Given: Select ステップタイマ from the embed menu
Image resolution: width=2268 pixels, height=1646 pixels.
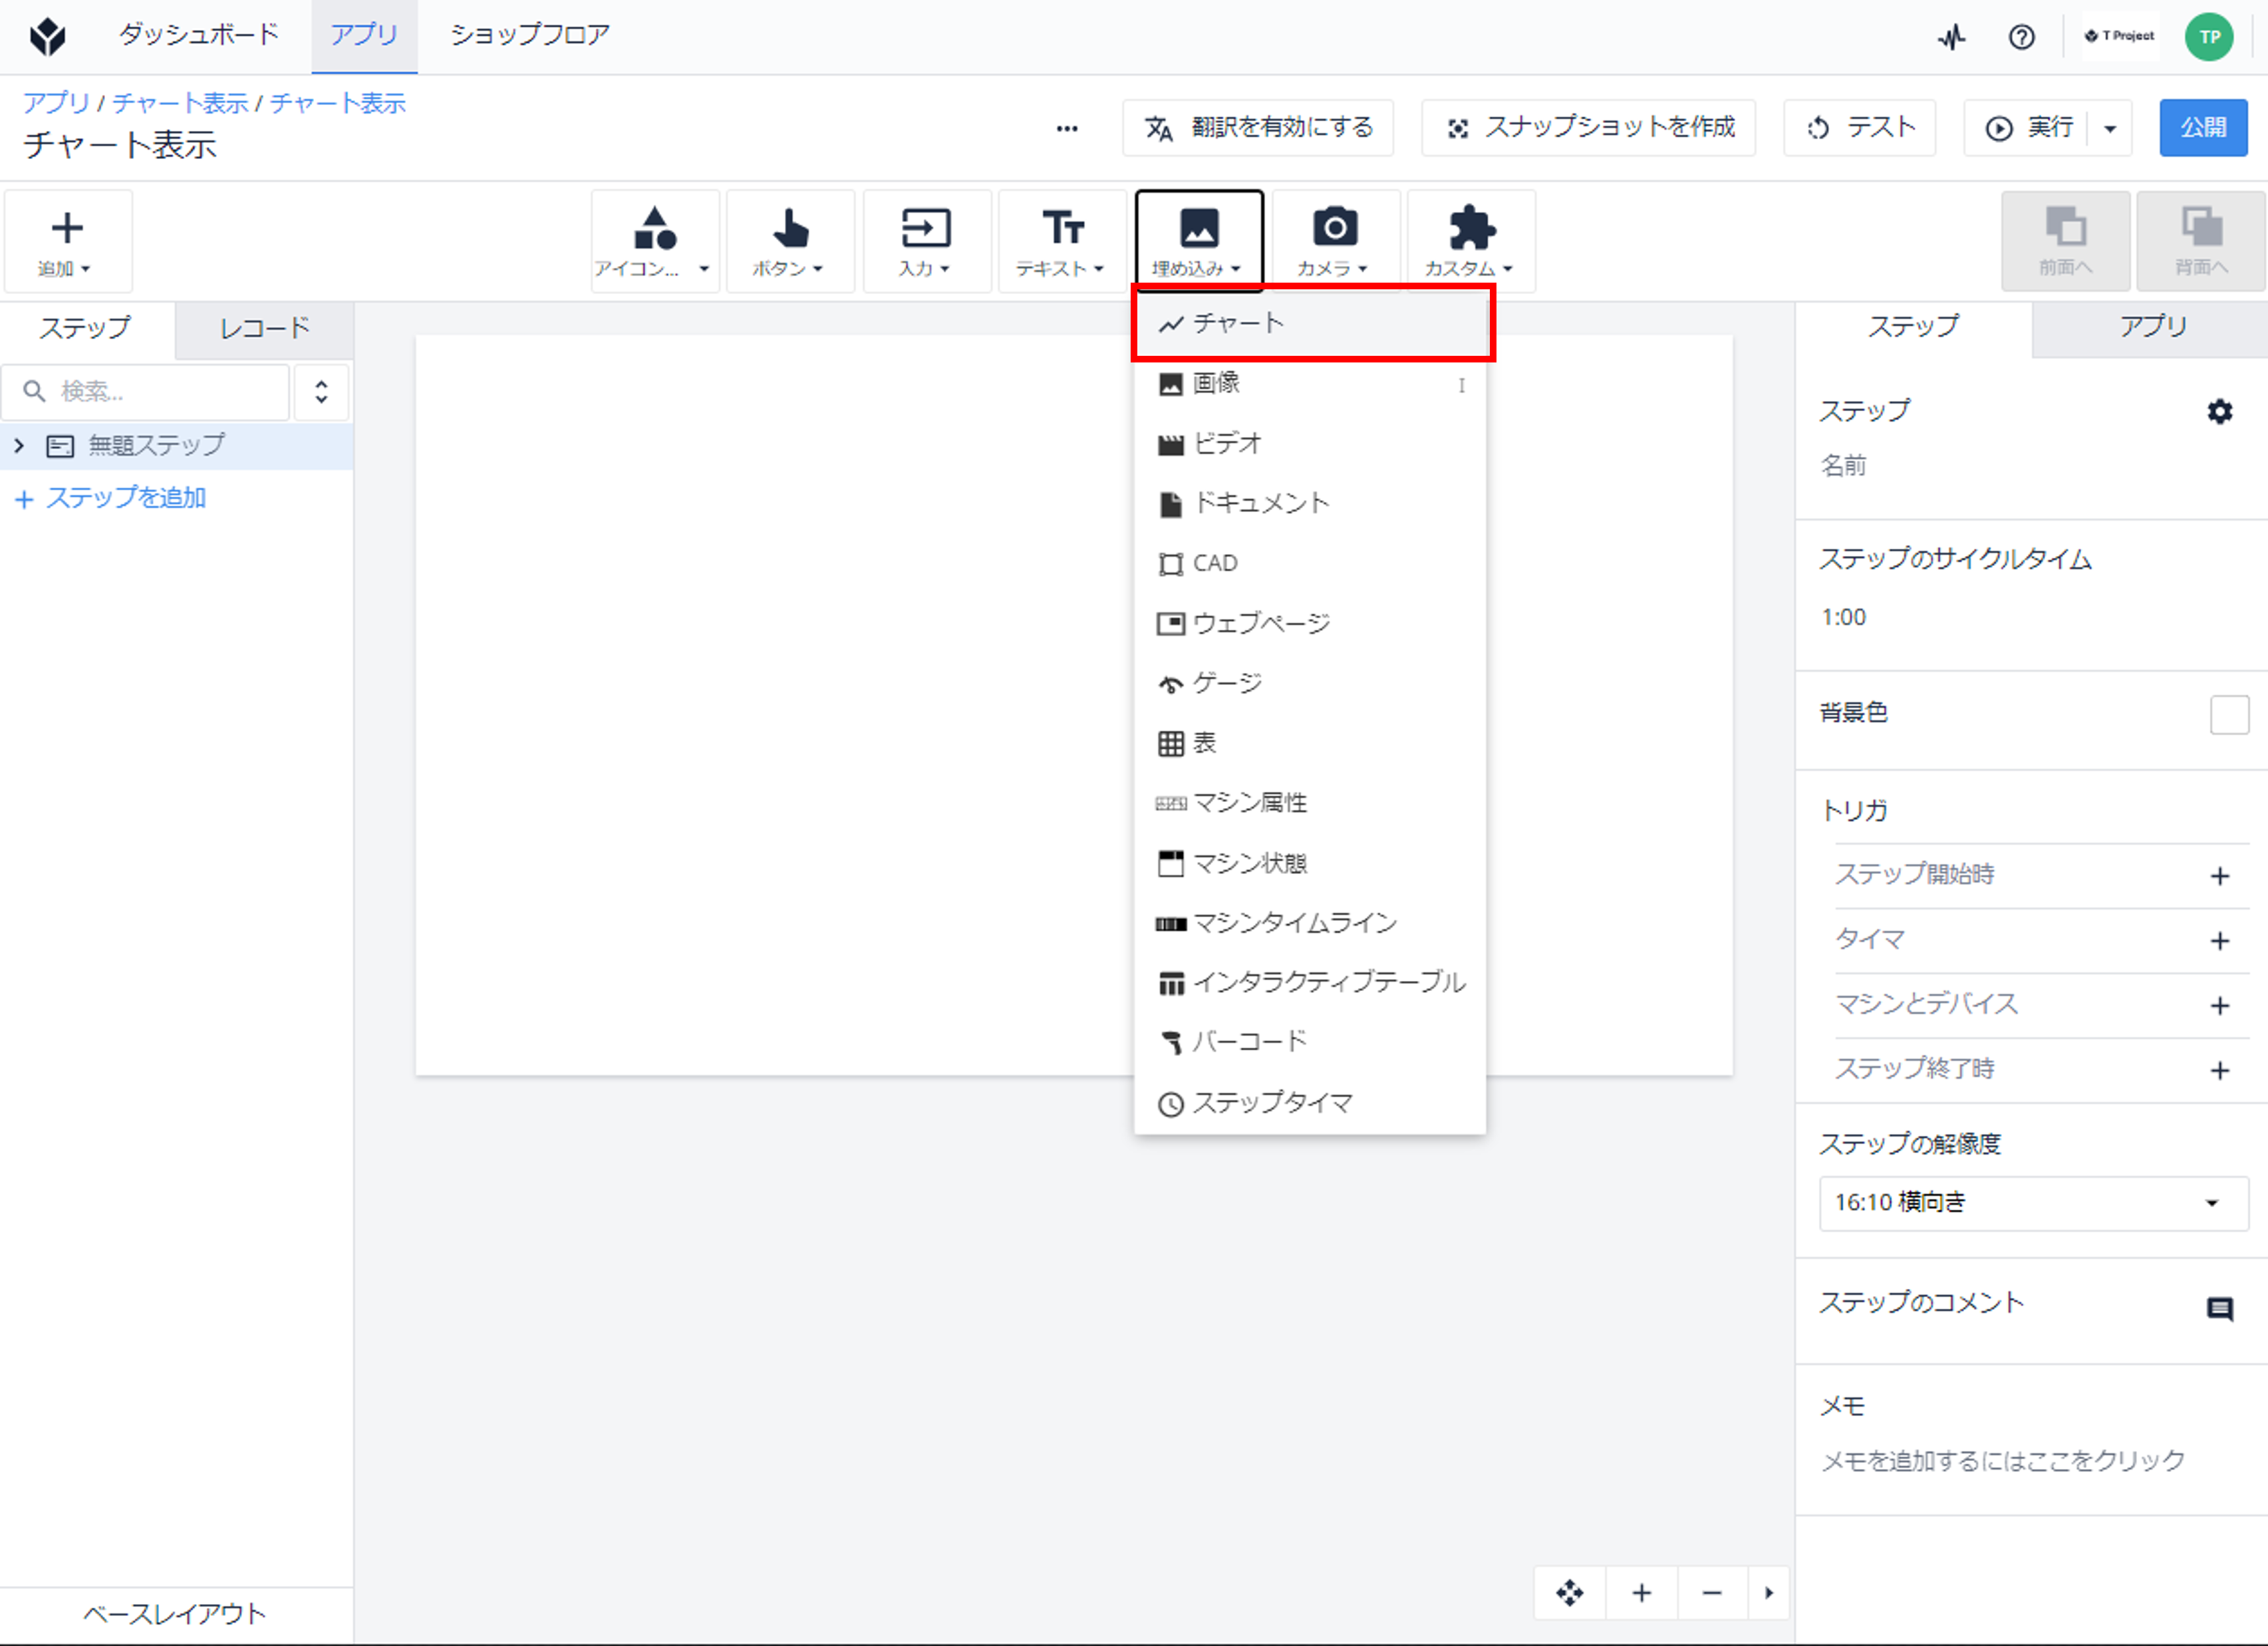Looking at the screenshot, I should click(1311, 1102).
